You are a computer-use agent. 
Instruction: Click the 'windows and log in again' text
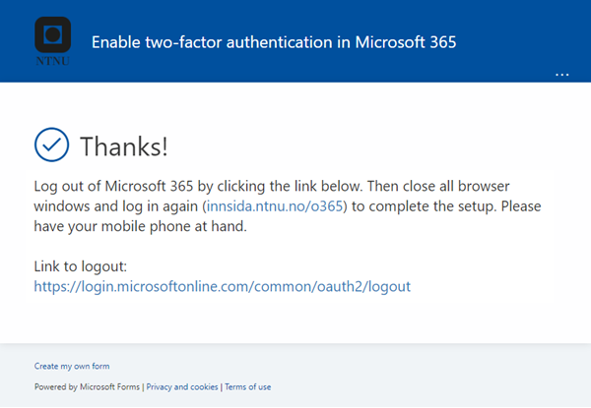[x=115, y=206]
